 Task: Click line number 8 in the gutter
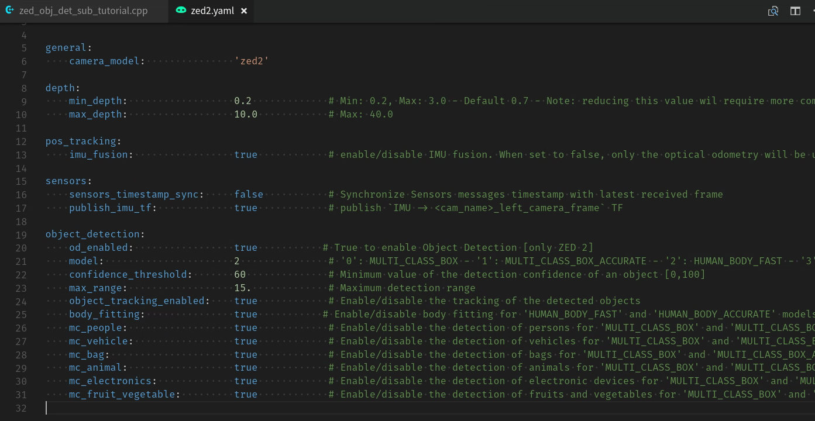tap(24, 88)
